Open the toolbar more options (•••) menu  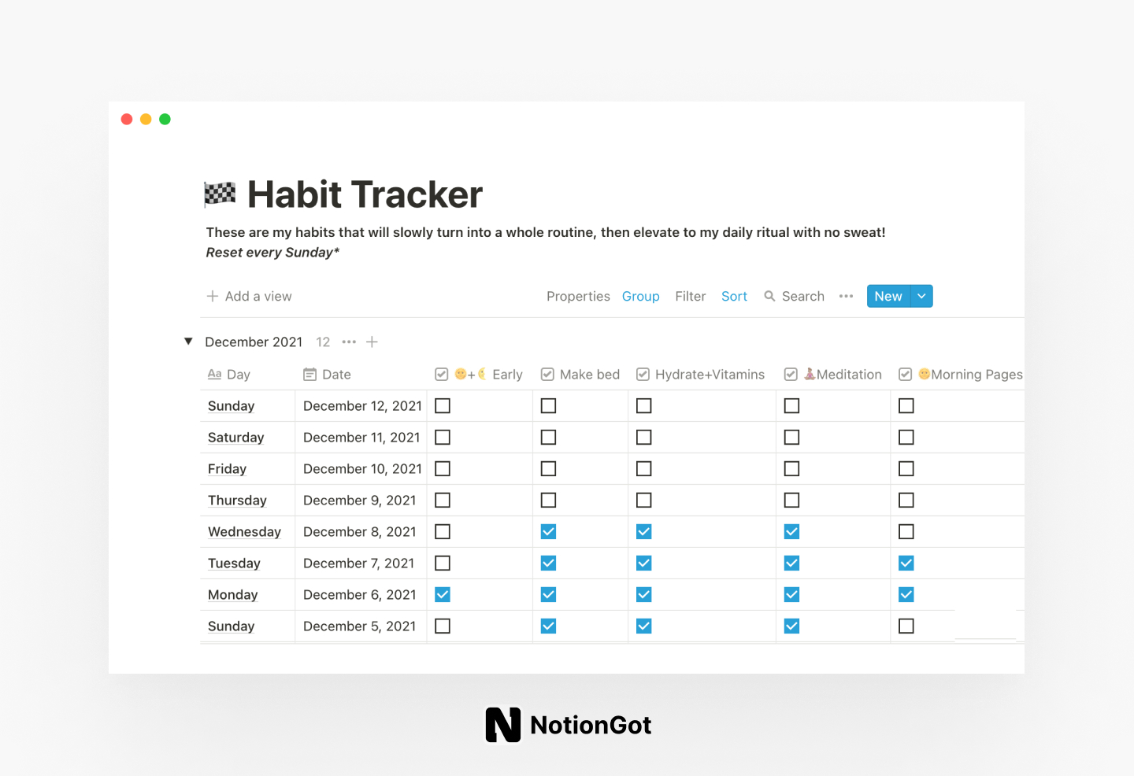(846, 296)
